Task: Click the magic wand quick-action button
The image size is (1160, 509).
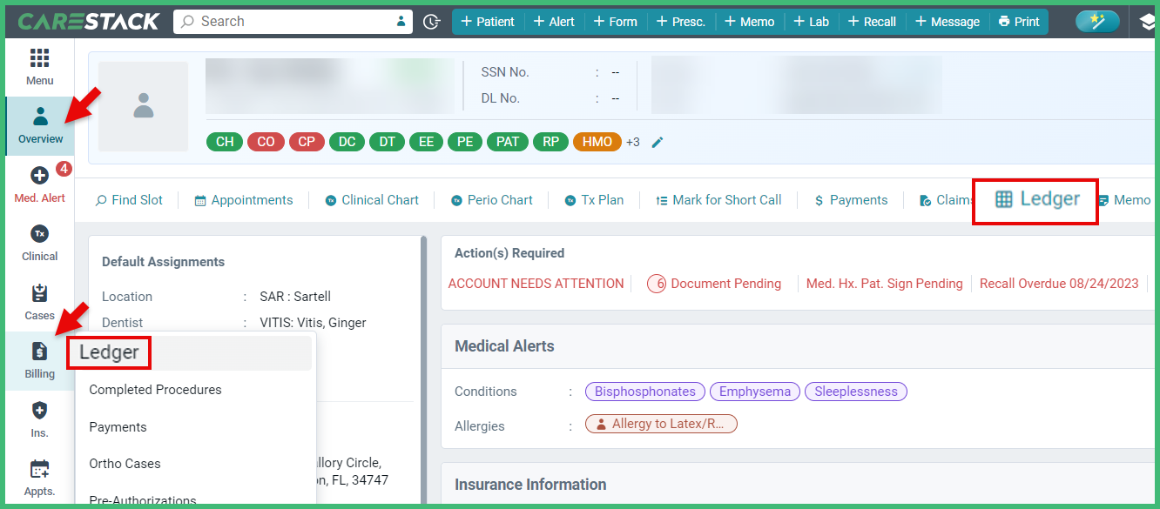Action: coord(1097,21)
